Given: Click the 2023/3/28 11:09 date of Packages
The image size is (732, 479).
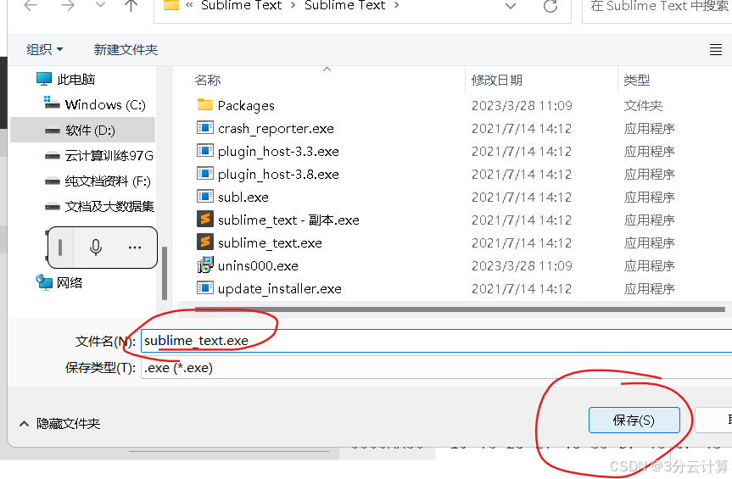Looking at the screenshot, I should pyautogui.click(x=522, y=106).
